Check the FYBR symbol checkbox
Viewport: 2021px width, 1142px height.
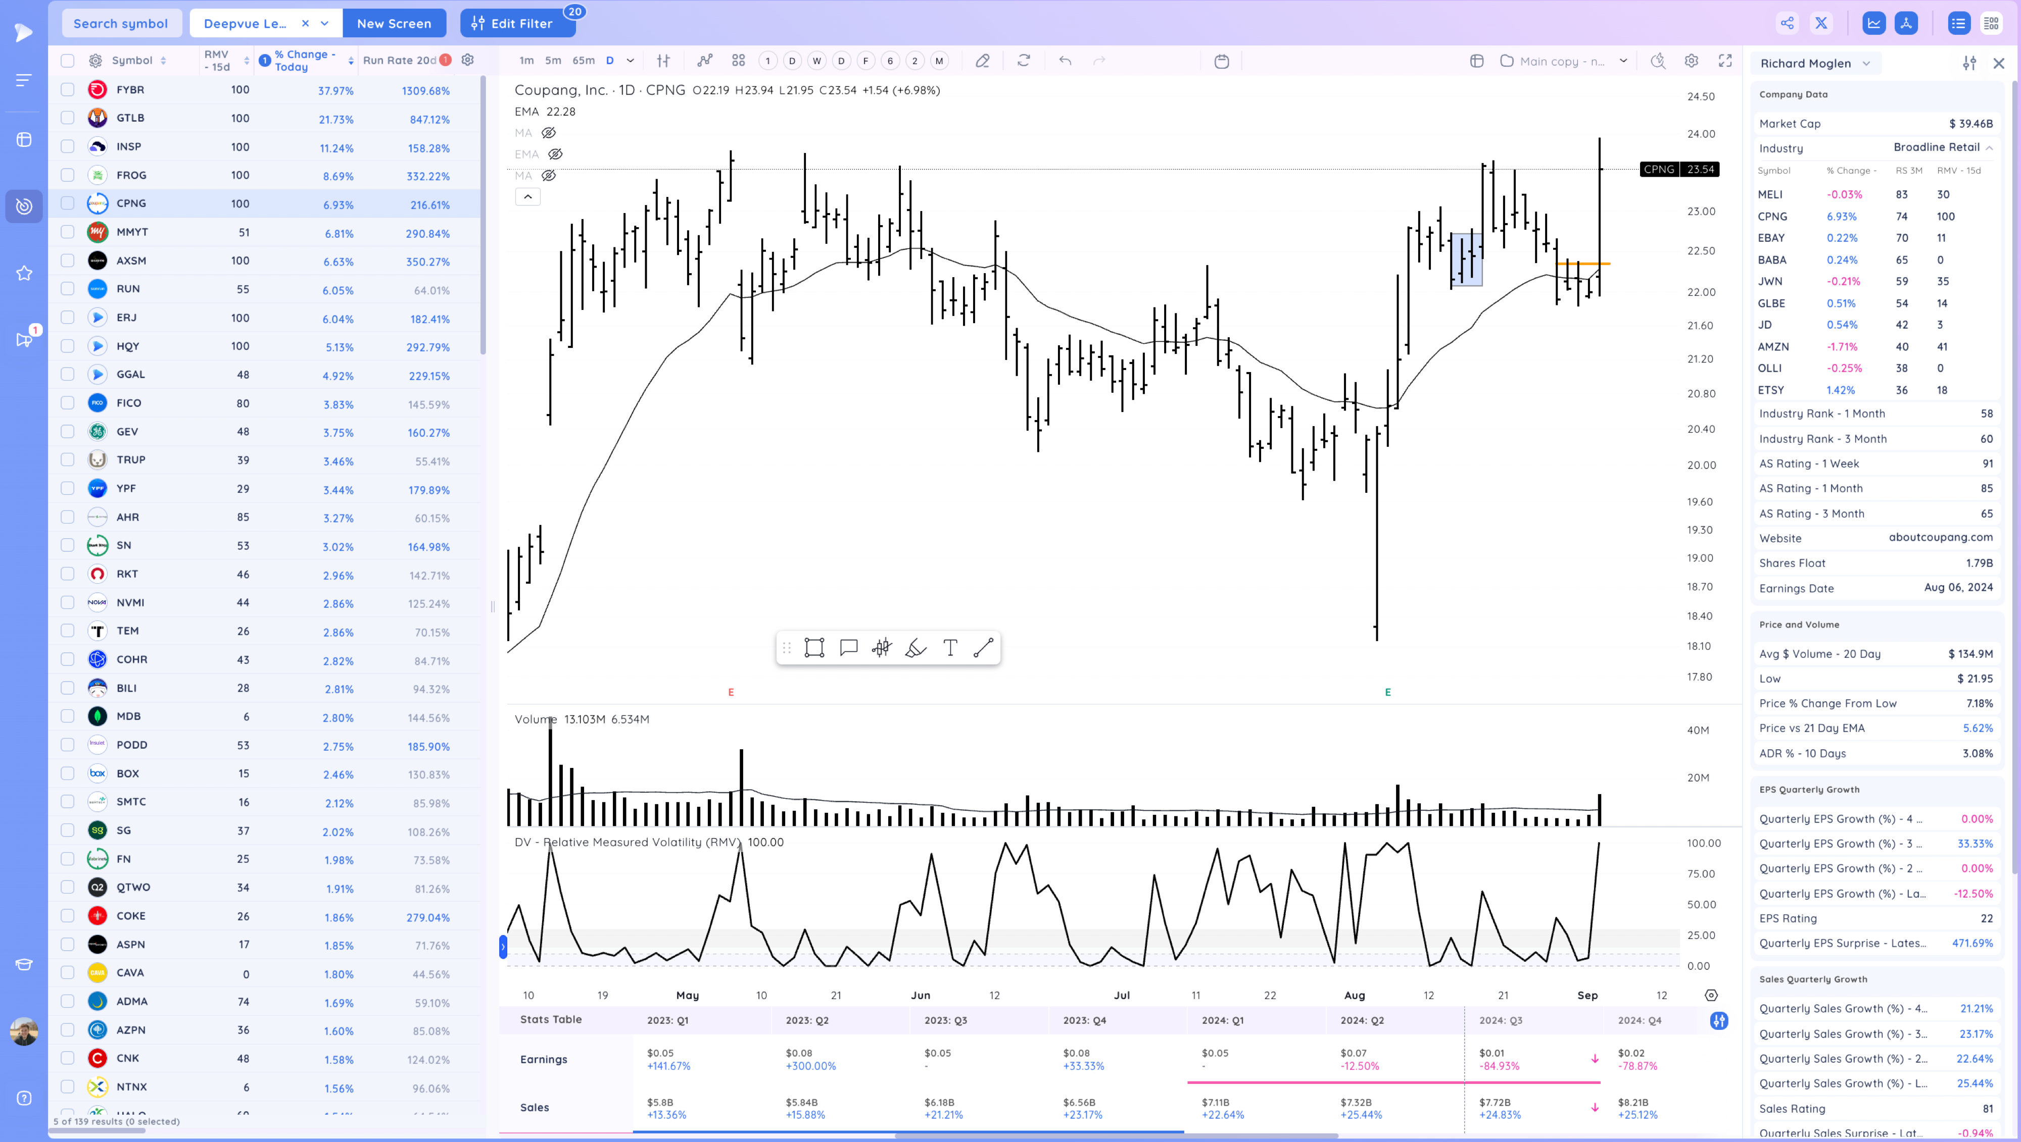(68, 89)
